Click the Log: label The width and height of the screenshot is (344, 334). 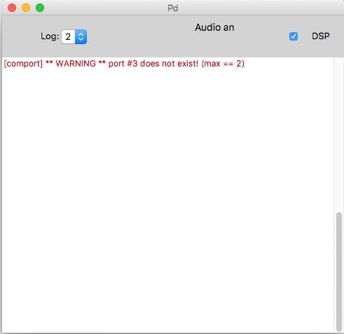coord(50,36)
